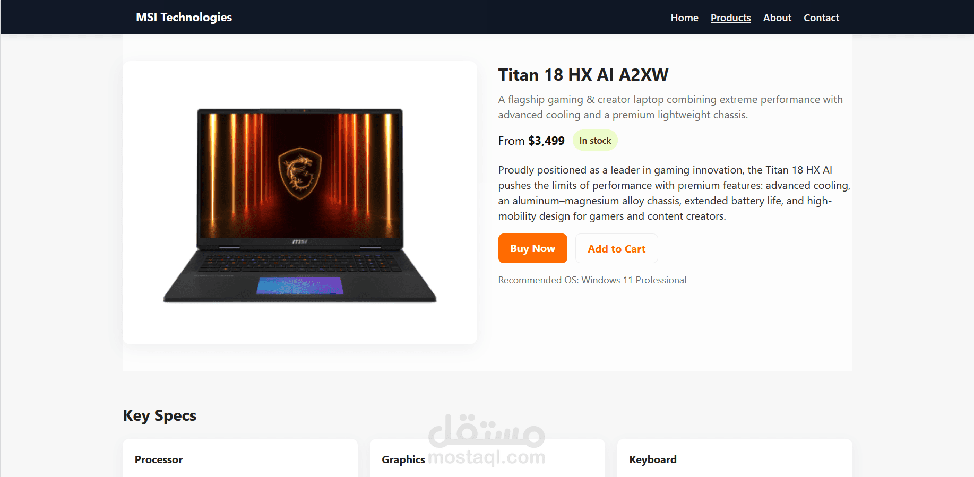The width and height of the screenshot is (974, 477).
Task: Click the Key Specs section heading
Action: click(x=160, y=415)
